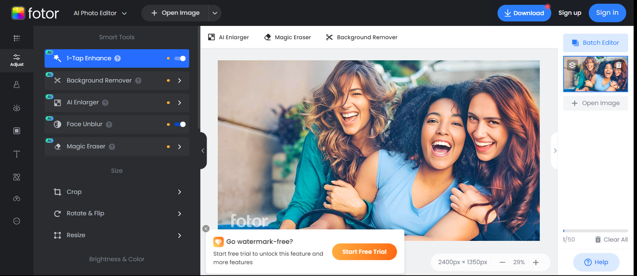Toggle the Face Unblur switch
The image size is (637, 276).
[180, 124]
